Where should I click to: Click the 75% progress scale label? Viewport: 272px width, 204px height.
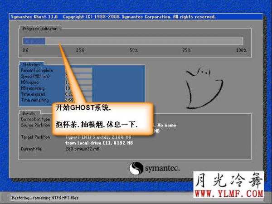[x=186, y=50]
